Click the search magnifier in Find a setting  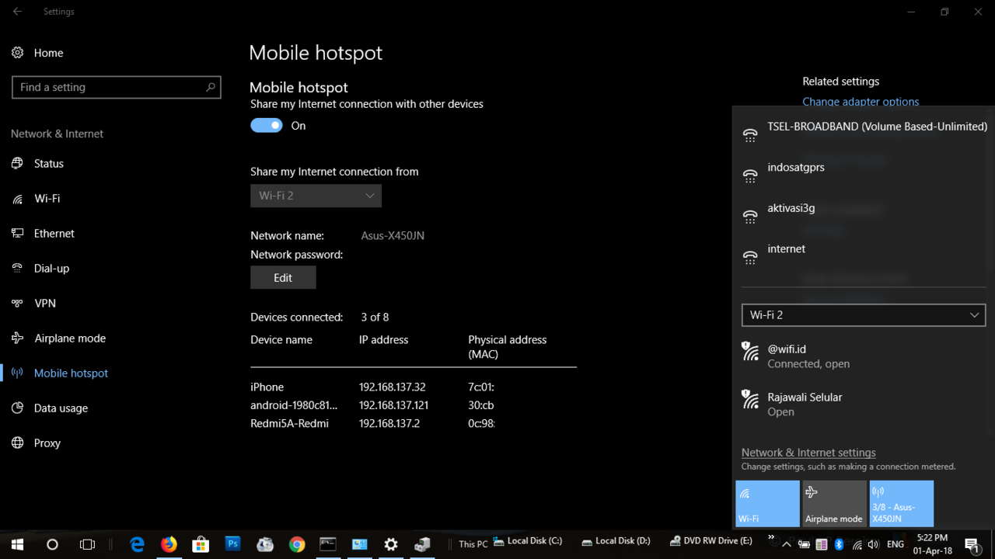tap(210, 87)
